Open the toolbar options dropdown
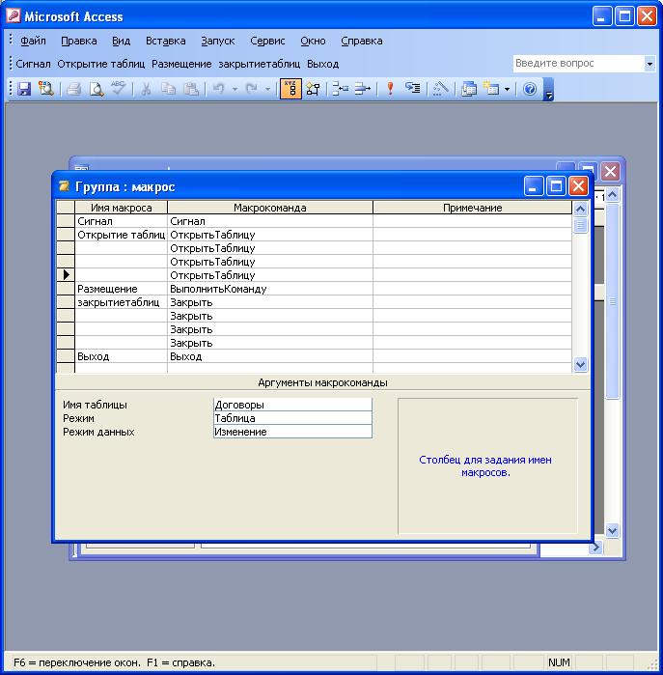 pyautogui.click(x=548, y=90)
